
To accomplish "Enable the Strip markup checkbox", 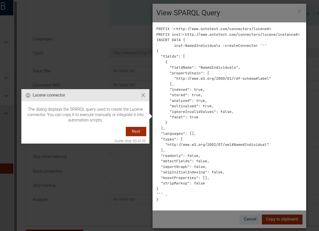I will pos(112,183).
